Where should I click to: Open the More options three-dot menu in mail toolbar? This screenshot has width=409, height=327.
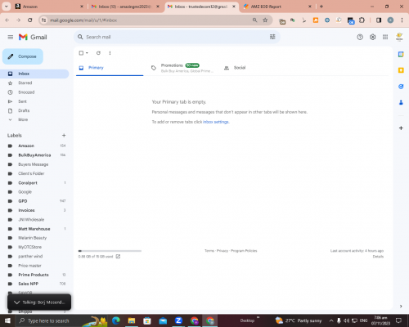[x=110, y=53]
